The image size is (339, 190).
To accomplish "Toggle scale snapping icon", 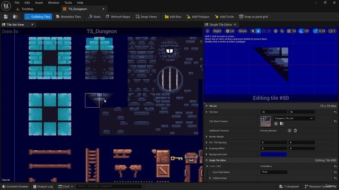I will point(316,31).
